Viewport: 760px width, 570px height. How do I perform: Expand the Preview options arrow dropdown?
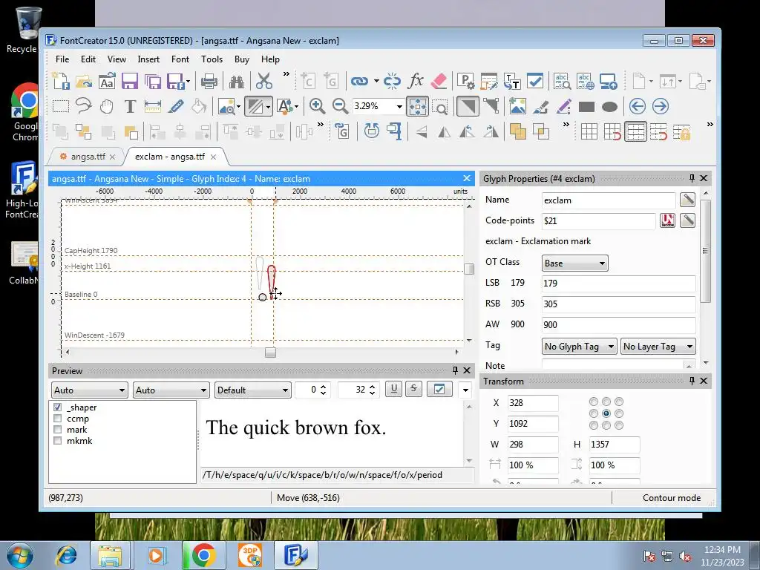[x=465, y=390]
